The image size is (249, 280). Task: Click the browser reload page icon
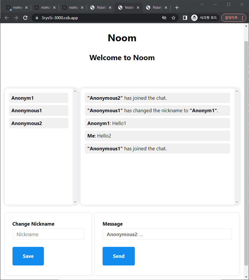click(25, 18)
